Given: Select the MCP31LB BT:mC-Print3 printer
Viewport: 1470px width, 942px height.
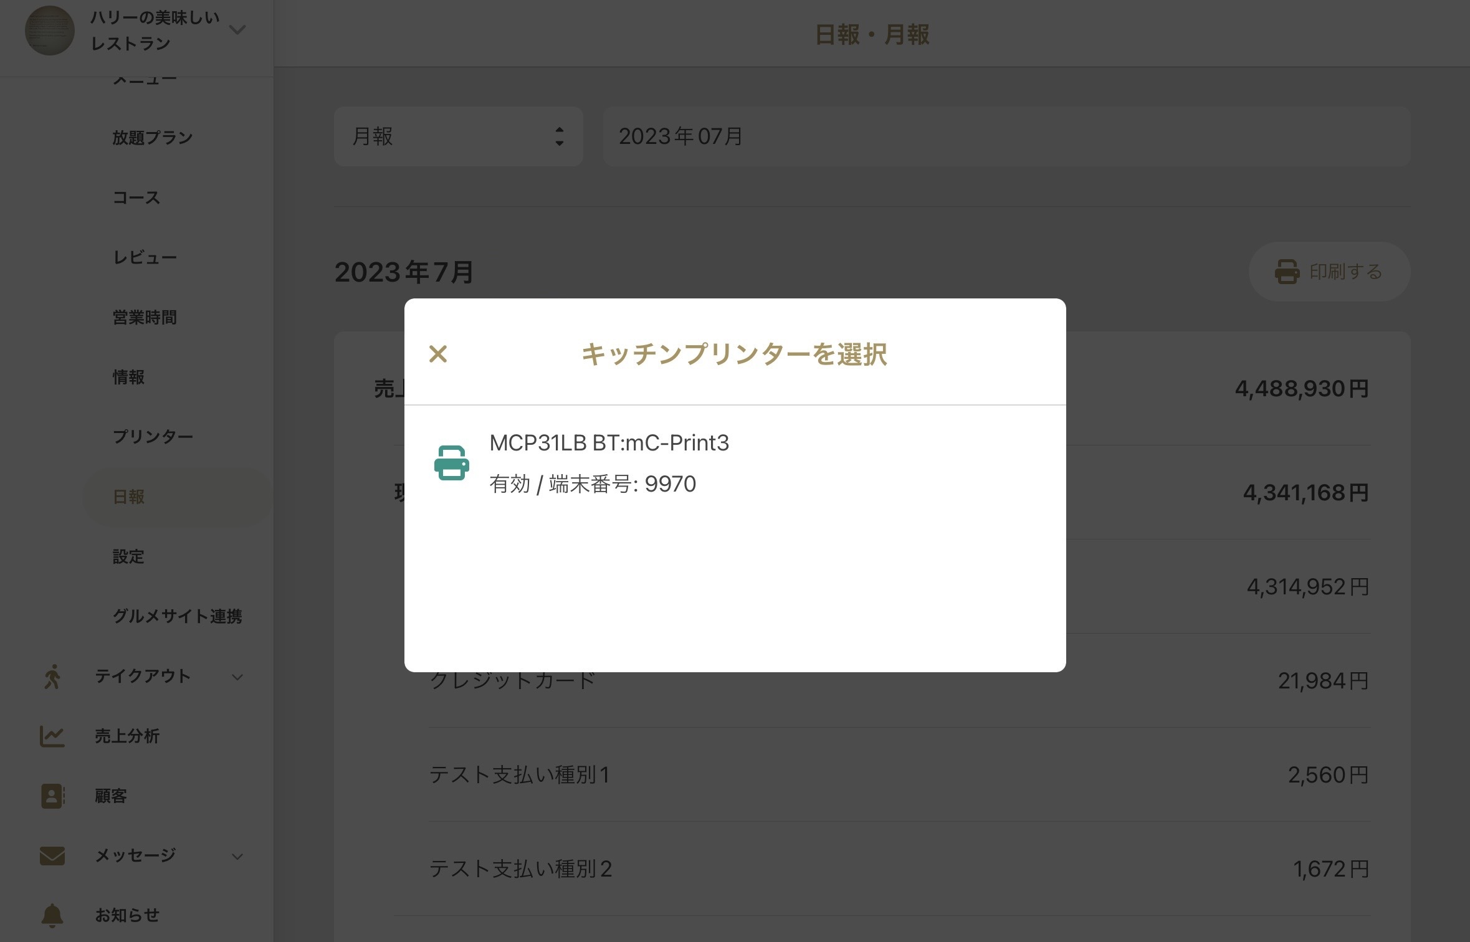Looking at the screenshot, I should pos(735,463).
